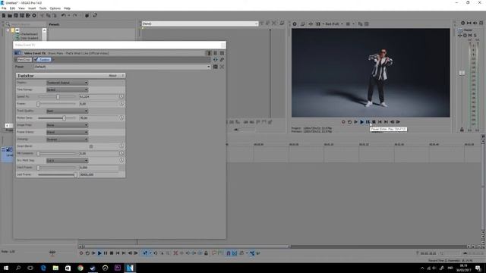
Task: Click the About button in Twixtor header
Action: [x=112, y=76]
